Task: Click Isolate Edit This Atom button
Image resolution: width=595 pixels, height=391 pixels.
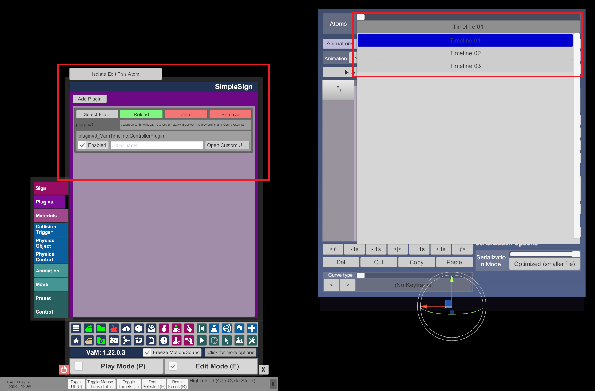Action: (x=116, y=74)
